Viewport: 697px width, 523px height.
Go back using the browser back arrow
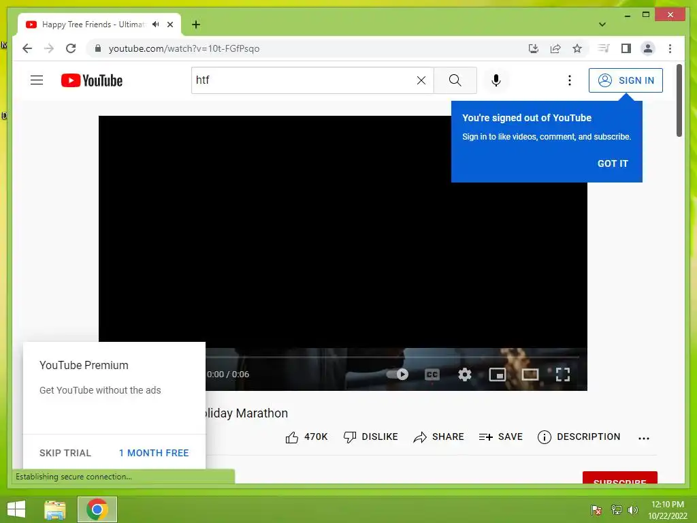(27, 48)
